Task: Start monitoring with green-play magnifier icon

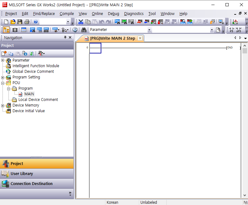Action: 154,22
